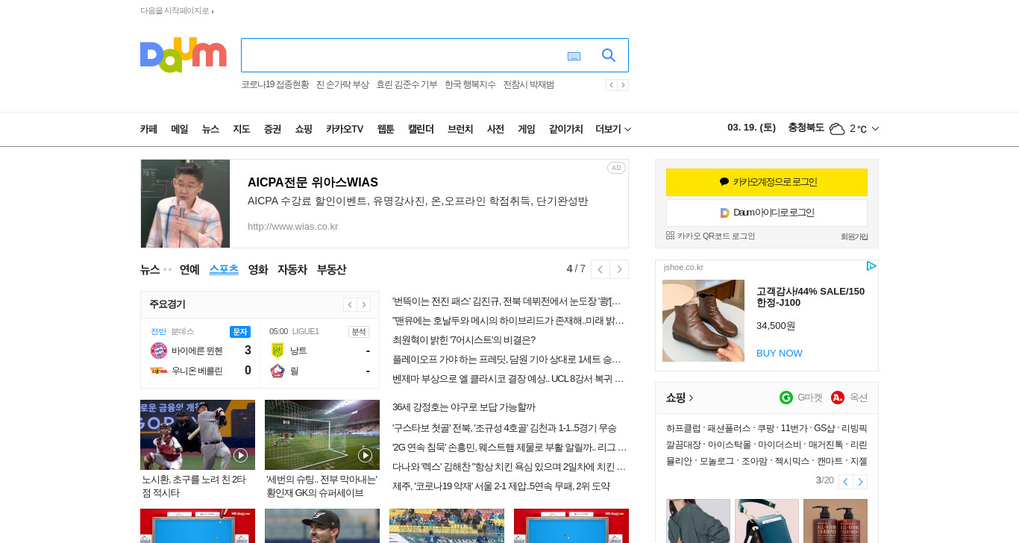Go to previous news page arrow

pos(600,269)
